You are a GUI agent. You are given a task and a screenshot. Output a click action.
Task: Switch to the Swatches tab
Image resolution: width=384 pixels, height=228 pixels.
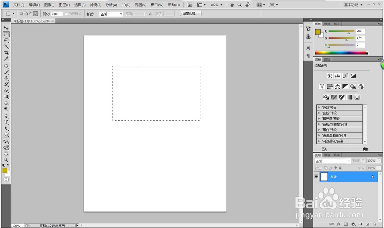[x=327, y=24]
